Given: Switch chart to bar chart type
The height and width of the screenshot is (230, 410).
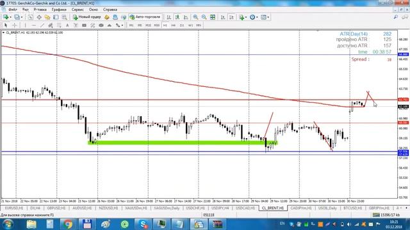Looking at the screenshot, I should click(169, 17).
